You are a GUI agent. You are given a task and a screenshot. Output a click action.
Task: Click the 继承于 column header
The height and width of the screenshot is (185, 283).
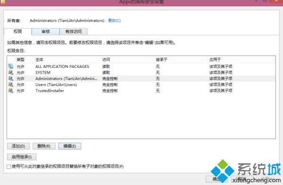click(x=161, y=59)
